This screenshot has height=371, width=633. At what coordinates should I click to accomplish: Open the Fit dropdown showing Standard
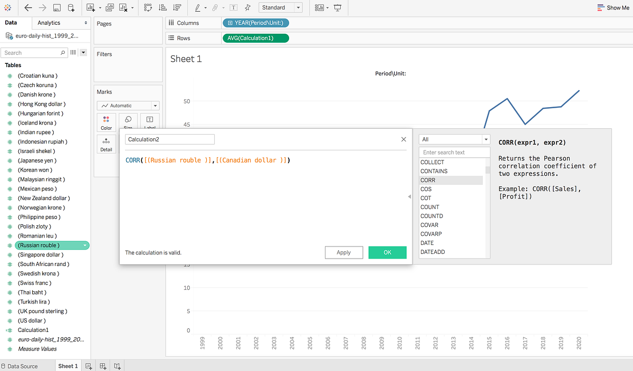click(280, 7)
